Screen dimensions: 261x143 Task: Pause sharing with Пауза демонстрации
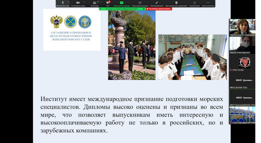pyautogui.click(x=140, y=4)
